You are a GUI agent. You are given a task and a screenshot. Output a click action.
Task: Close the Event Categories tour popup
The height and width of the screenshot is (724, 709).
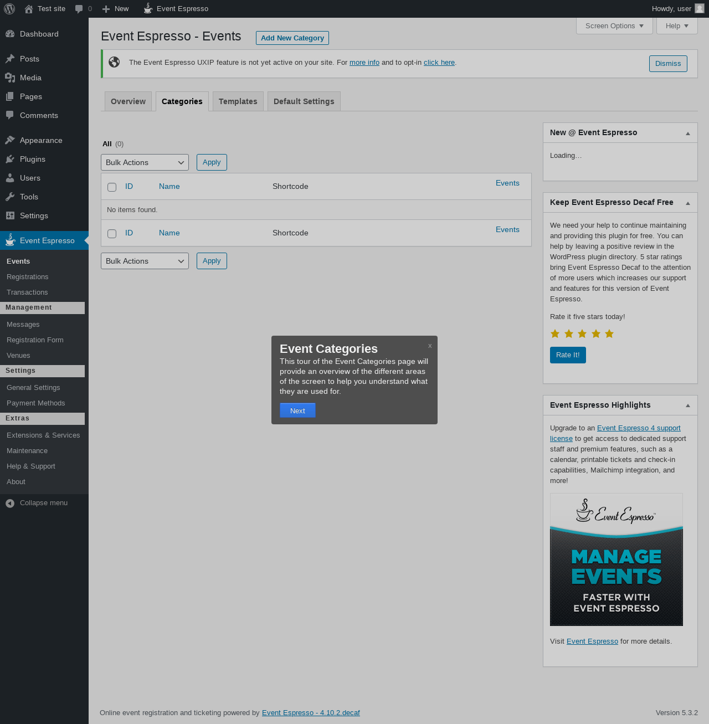[x=430, y=346]
